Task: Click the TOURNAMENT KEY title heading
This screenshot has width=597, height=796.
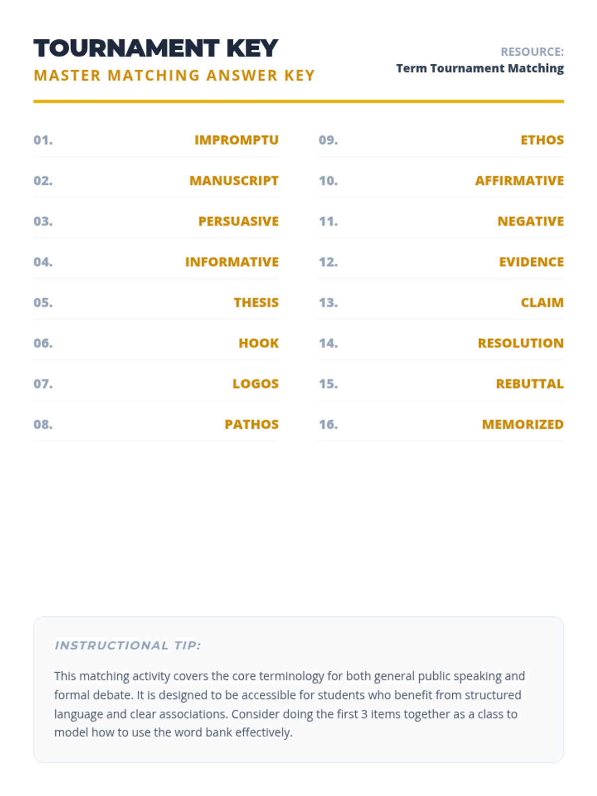Action: tap(156, 49)
